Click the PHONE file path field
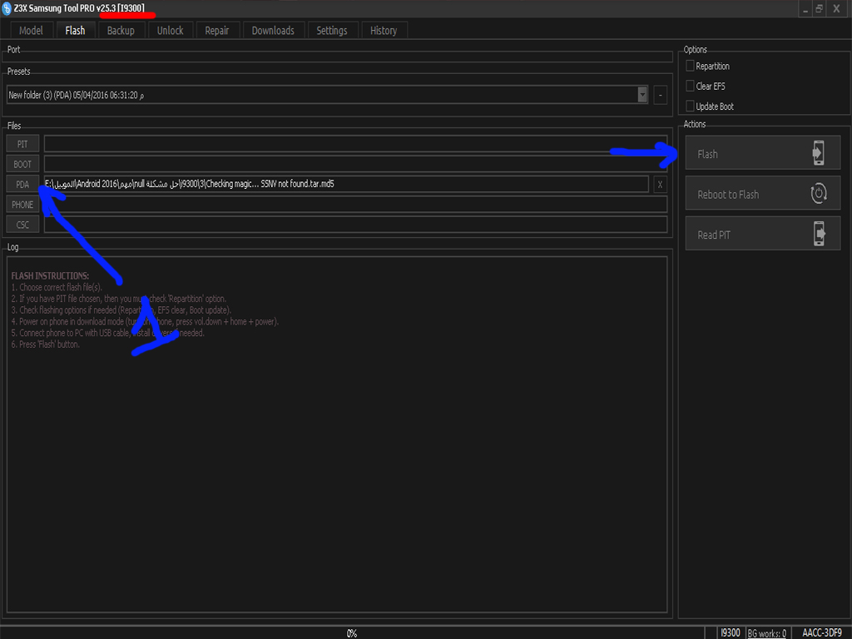 point(355,205)
